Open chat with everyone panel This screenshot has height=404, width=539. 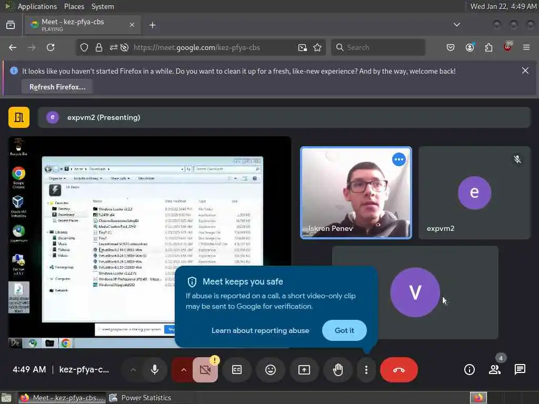pyautogui.click(x=520, y=370)
